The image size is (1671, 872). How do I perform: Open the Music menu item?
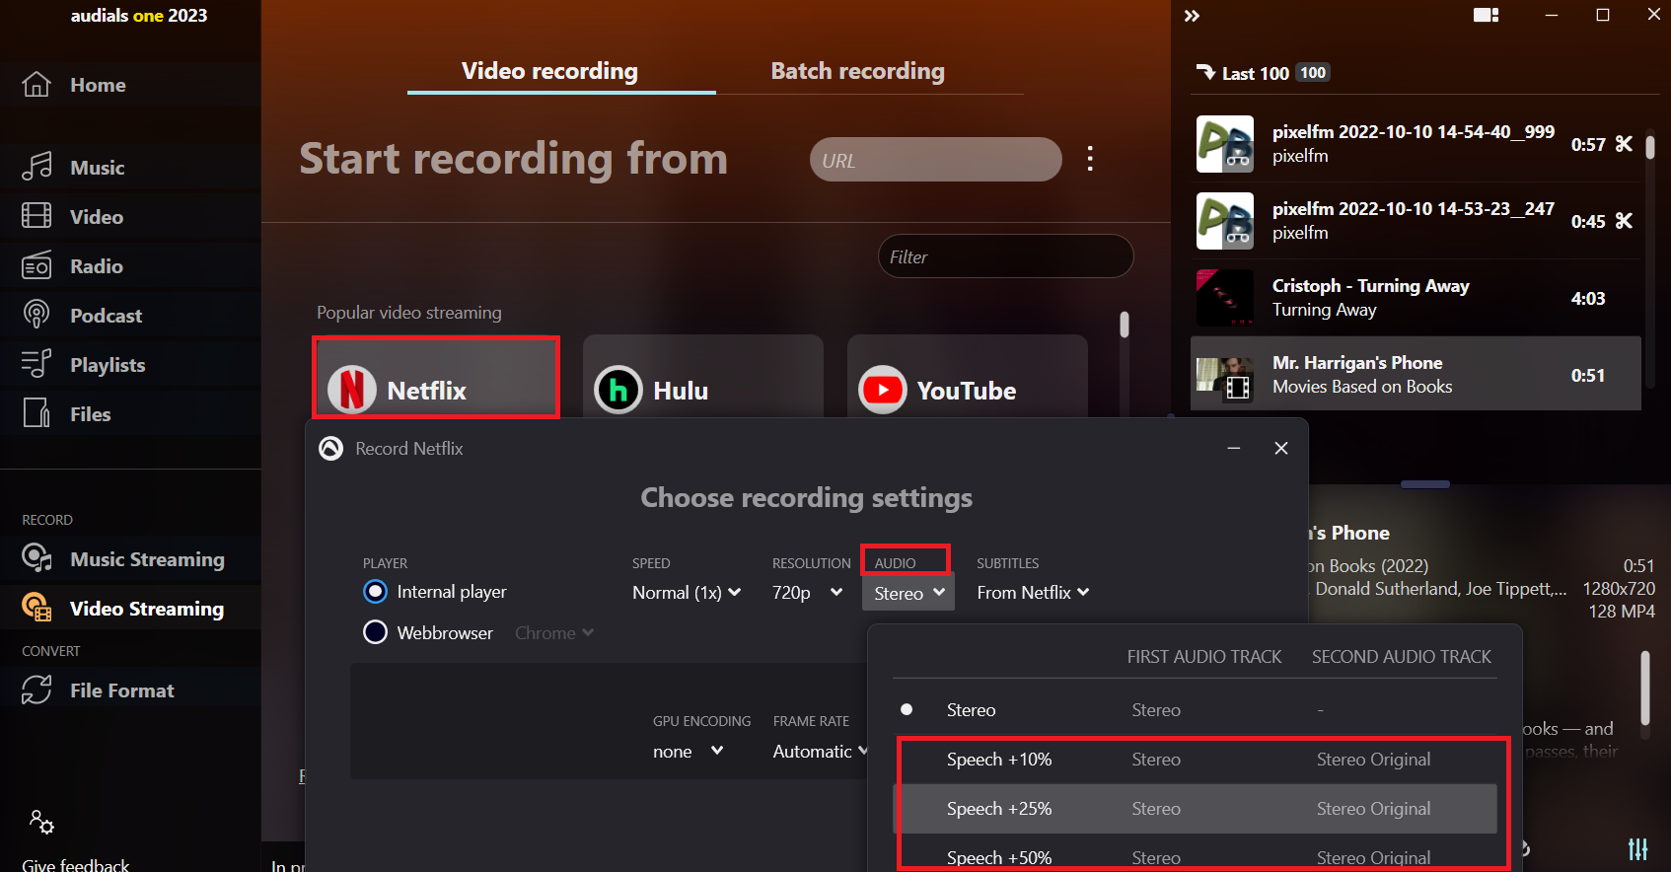130,167
